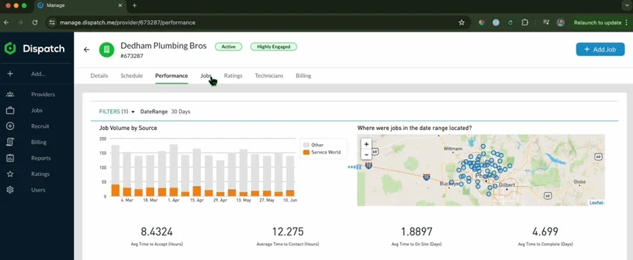Reload the page in the browser
Image resolution: width=633 pixels, height=260 pixels.
coord(35,23)
